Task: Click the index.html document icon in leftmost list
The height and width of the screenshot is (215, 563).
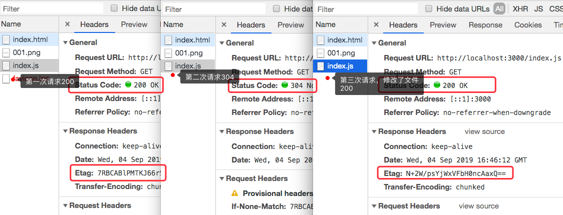Action: coord(6,39)
